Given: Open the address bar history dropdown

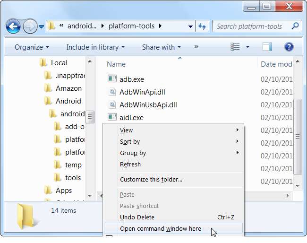Looking at the screenshot, I should (x=190, y=26).
